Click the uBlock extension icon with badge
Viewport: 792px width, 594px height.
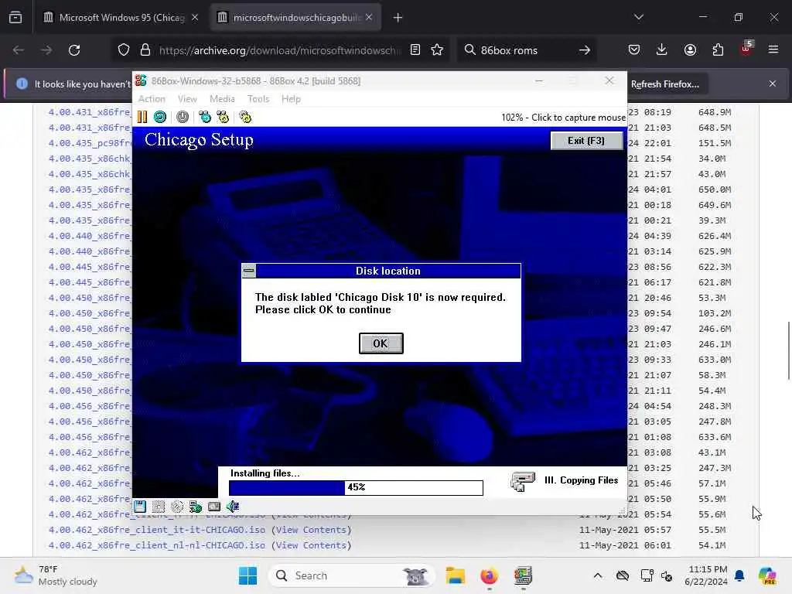(x=746, y=49)
